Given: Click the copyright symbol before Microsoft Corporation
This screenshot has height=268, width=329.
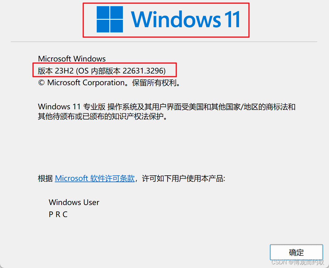Looking at the screenshot, I should point(41,83).
